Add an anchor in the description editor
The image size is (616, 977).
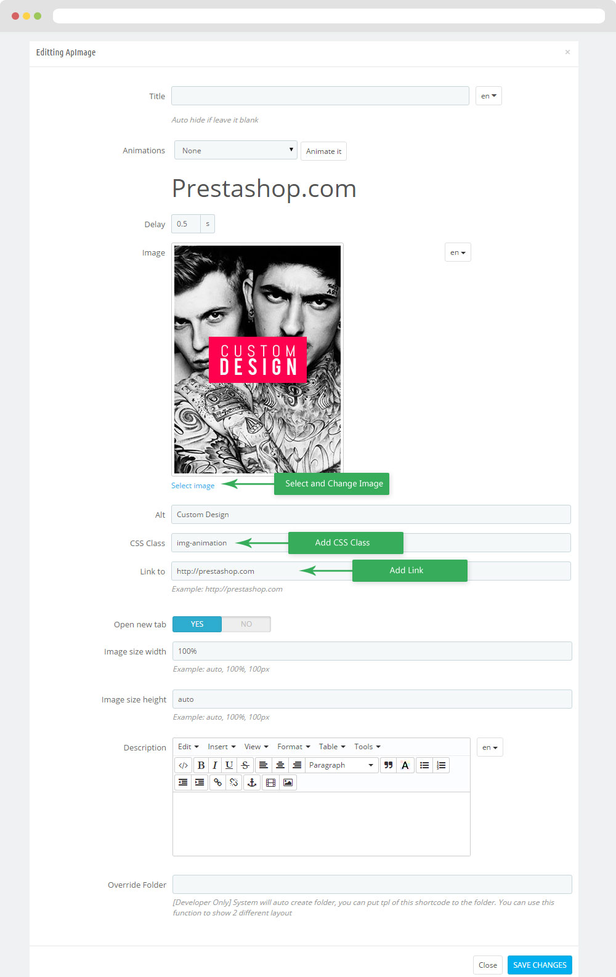coord(251,782)
